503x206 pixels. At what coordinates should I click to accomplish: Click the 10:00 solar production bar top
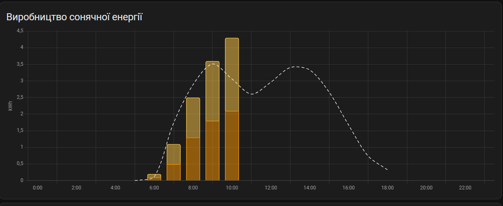point(232,38)
